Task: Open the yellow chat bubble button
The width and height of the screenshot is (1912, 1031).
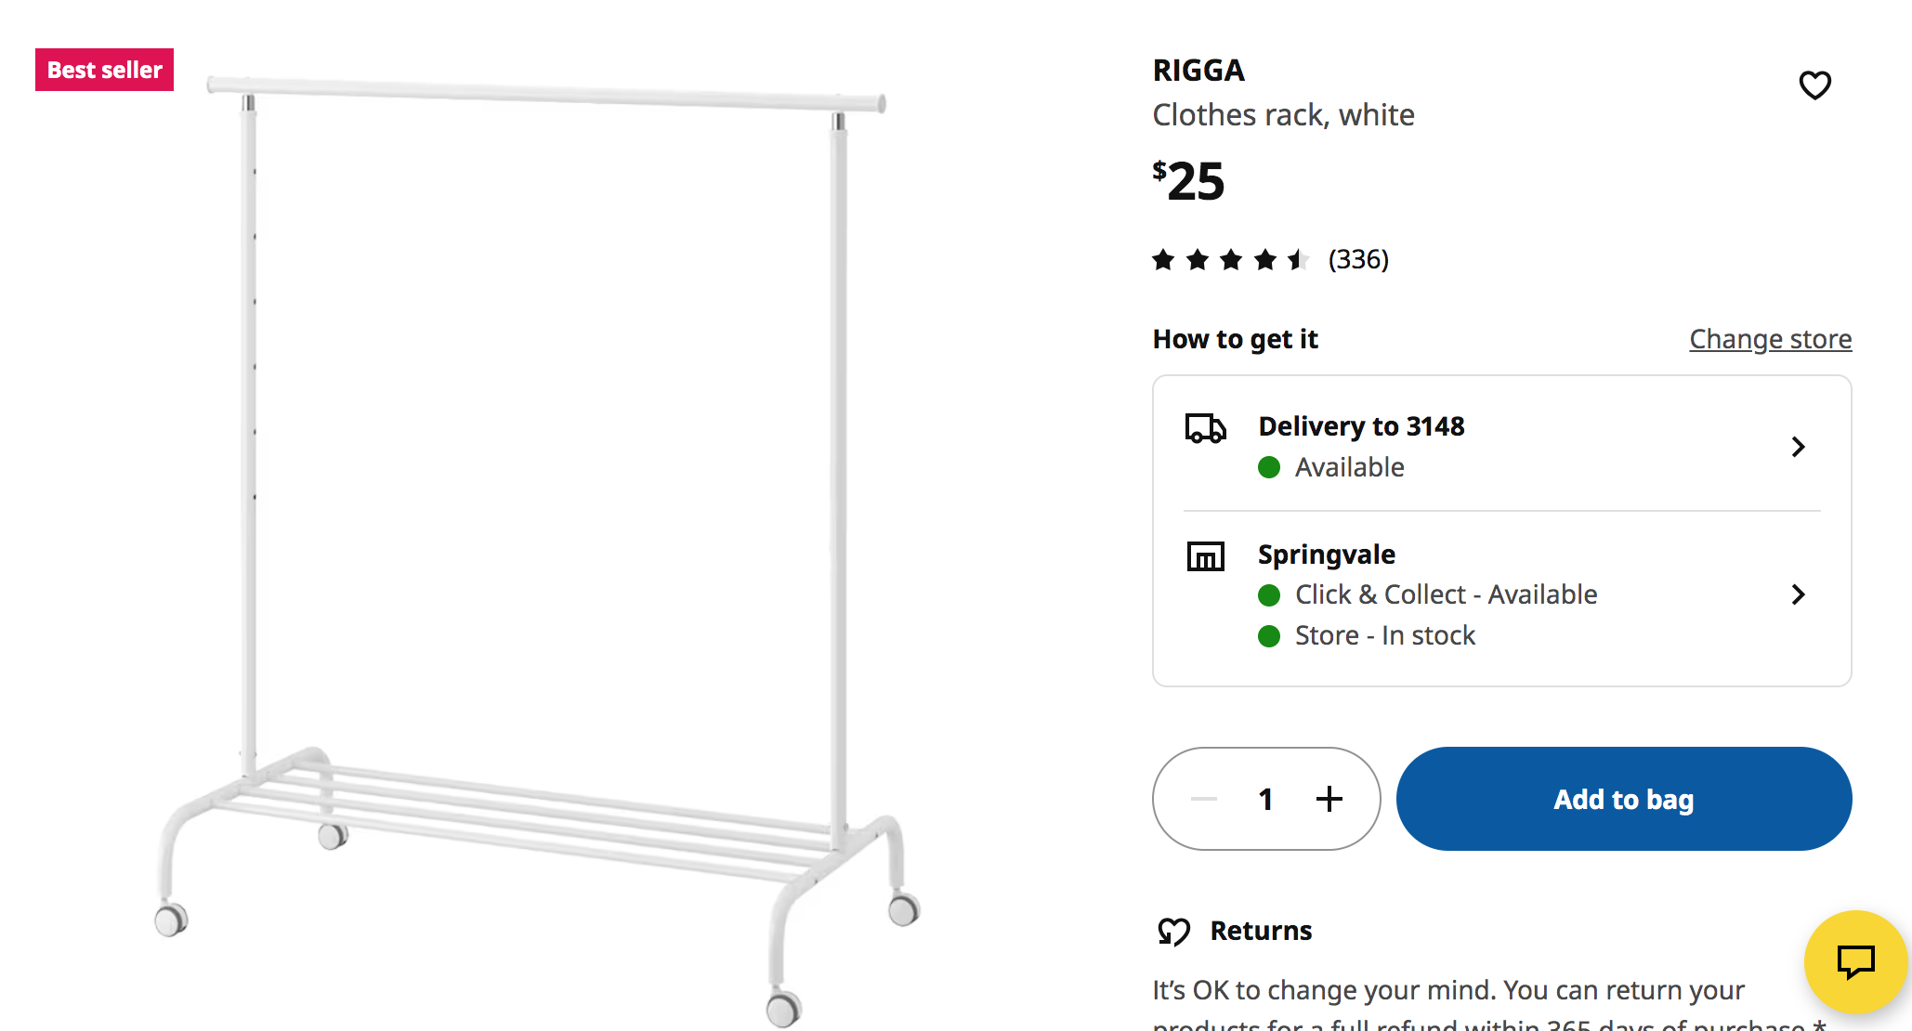Action: tap(1855, 961)
